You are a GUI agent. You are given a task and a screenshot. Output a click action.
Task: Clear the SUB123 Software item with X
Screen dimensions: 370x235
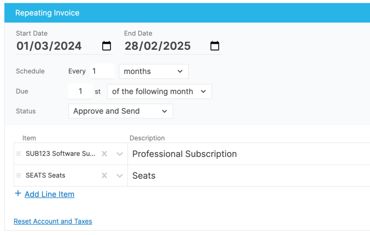105,154
